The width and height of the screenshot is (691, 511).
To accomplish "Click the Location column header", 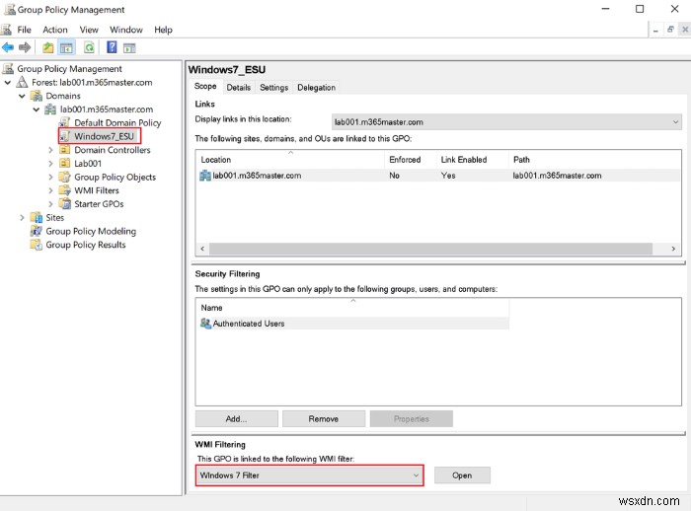I will pos(290,160).
